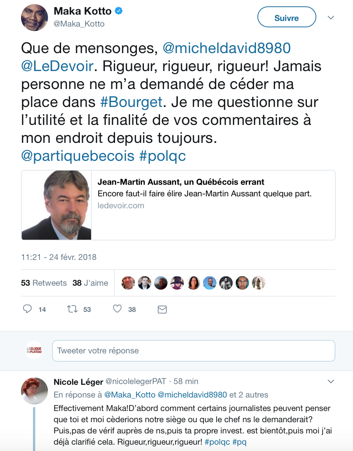View the 53 Retweets list
The image size is (353, 451).
click(44, 283)
